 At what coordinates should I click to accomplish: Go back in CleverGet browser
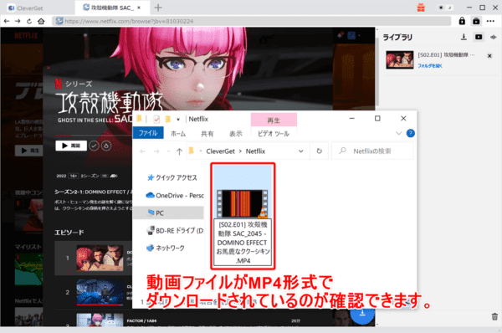[x=7, y=21]
